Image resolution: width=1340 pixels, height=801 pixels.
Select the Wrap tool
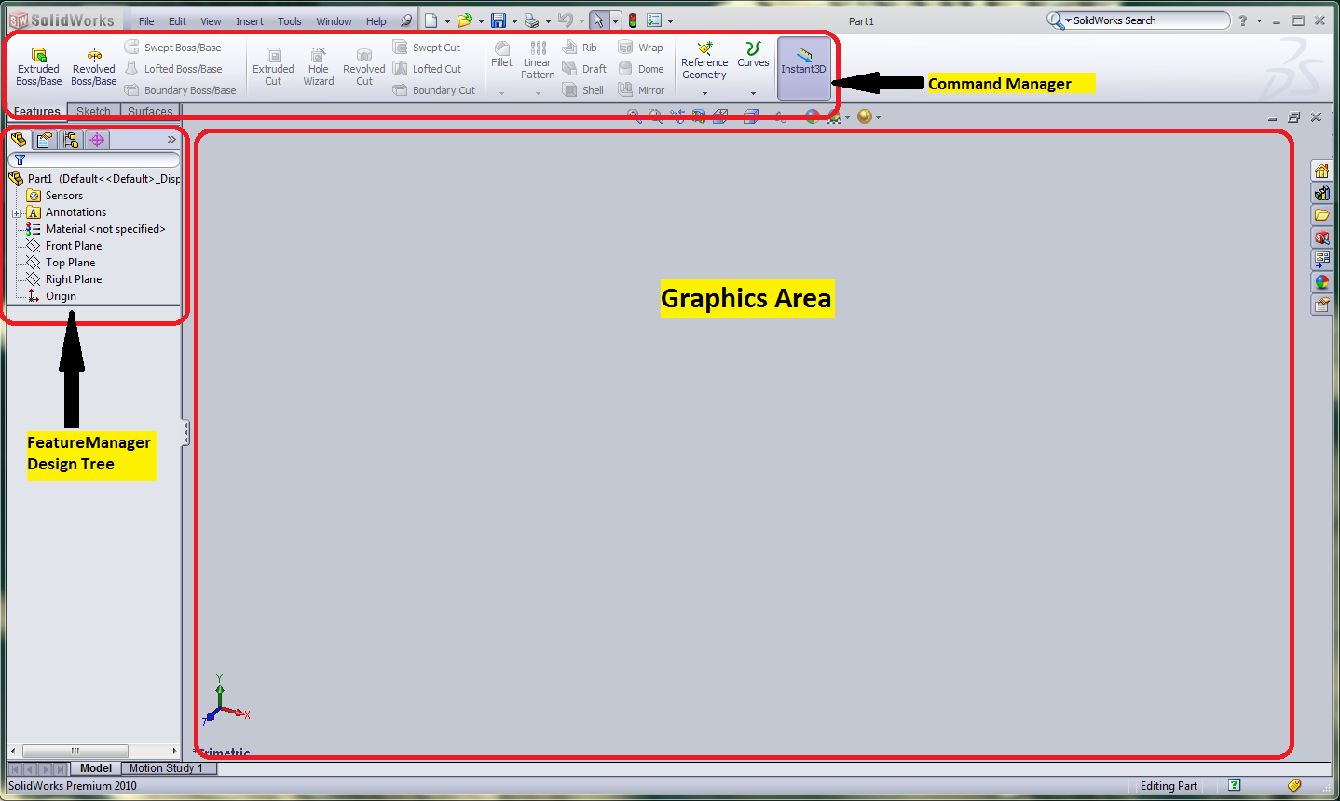coord(641,47)
